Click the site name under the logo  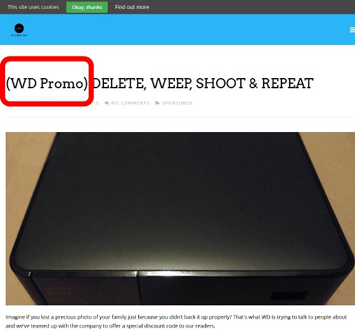19,36
